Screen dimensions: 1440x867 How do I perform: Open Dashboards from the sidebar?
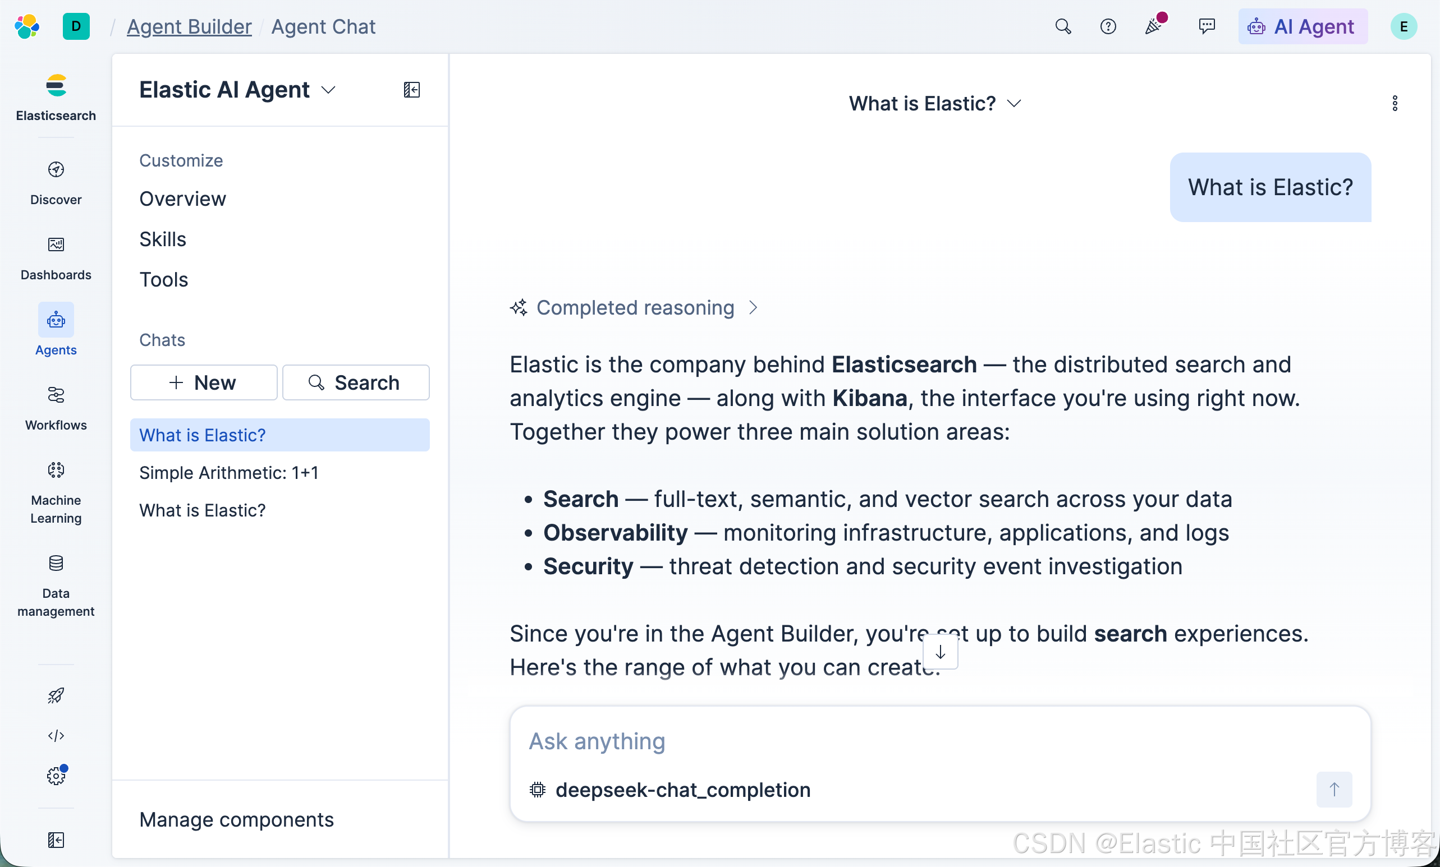pyautogui.click(x=56, y=258)
